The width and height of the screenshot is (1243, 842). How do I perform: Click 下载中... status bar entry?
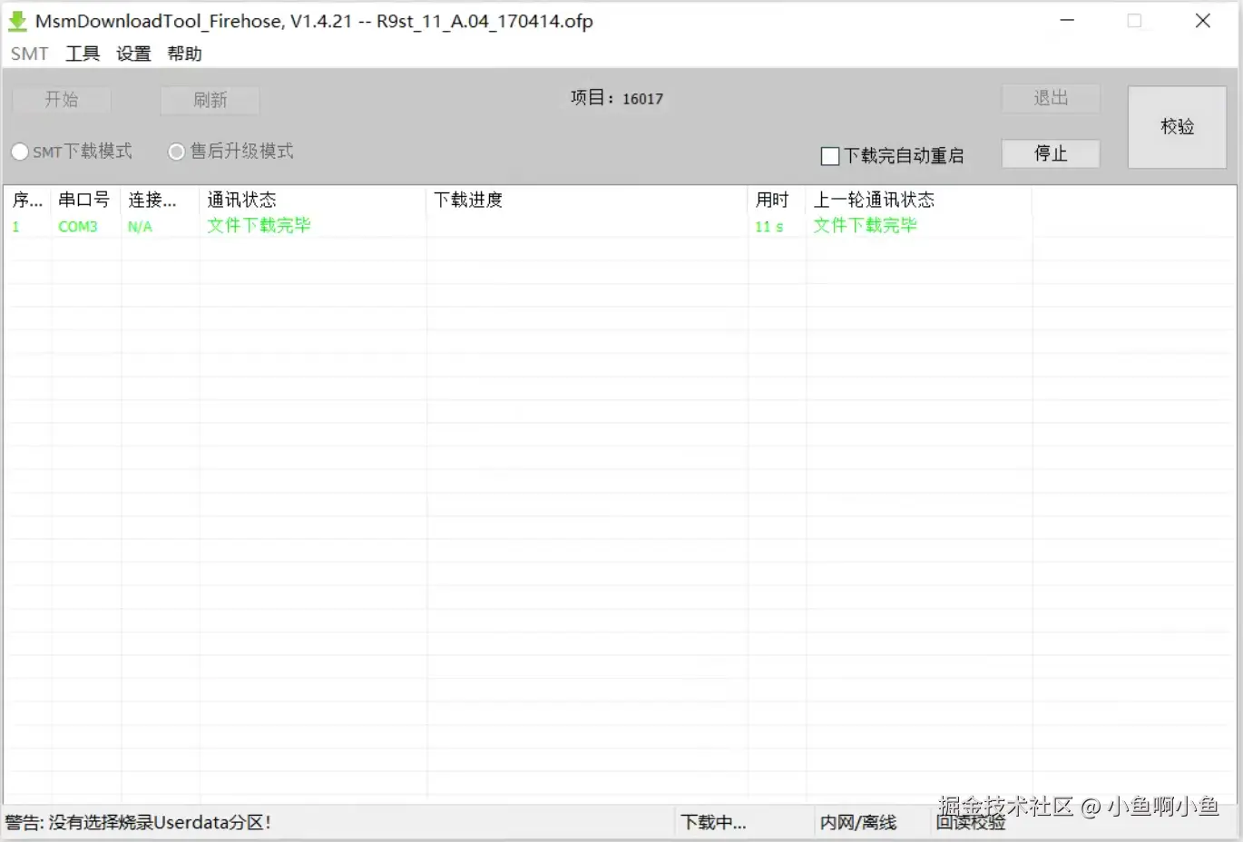click(713, 822)
